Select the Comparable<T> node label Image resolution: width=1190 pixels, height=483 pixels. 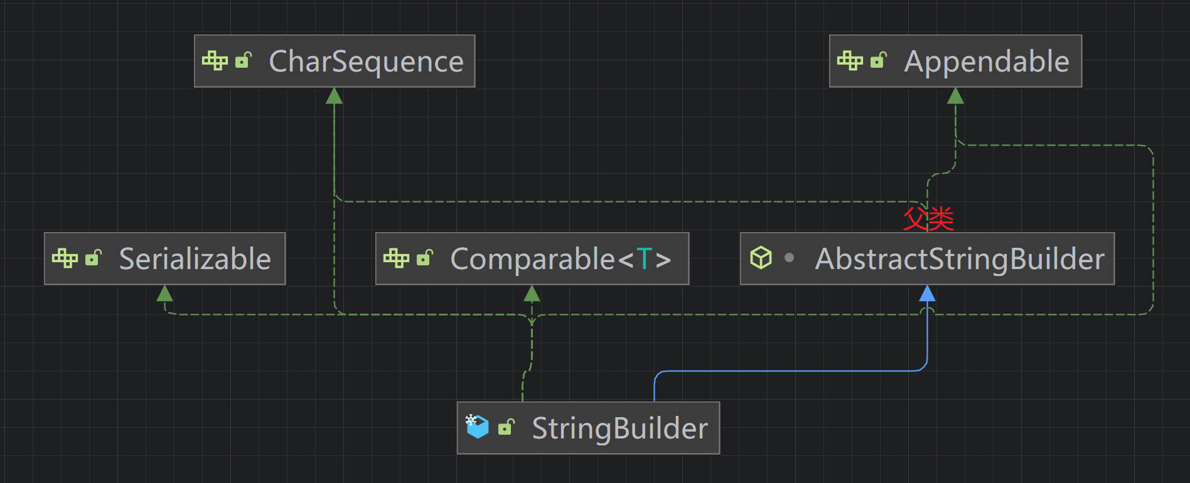point(560,259)
